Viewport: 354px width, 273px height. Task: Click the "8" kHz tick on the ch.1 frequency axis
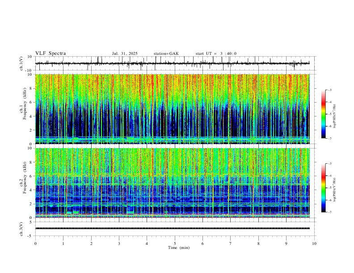click(31, 88)
